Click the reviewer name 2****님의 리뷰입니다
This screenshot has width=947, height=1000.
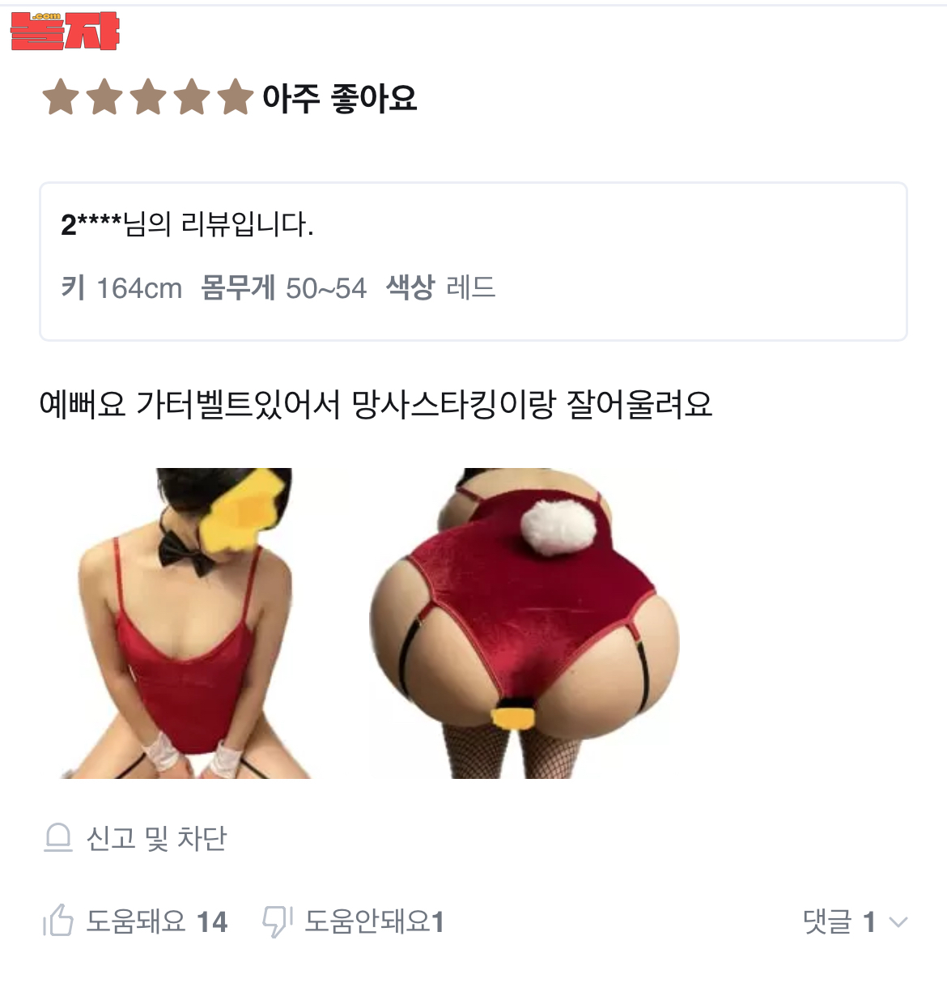[x=187, y=224]
